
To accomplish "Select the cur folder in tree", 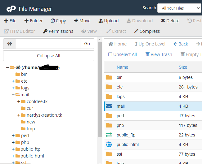I will (30, 108).
